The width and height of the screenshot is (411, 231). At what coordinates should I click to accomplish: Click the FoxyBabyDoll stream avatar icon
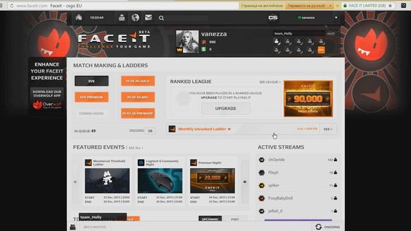(261, 198)
